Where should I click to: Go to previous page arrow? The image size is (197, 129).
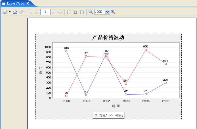pyautogui.click(x=37, y=12)
